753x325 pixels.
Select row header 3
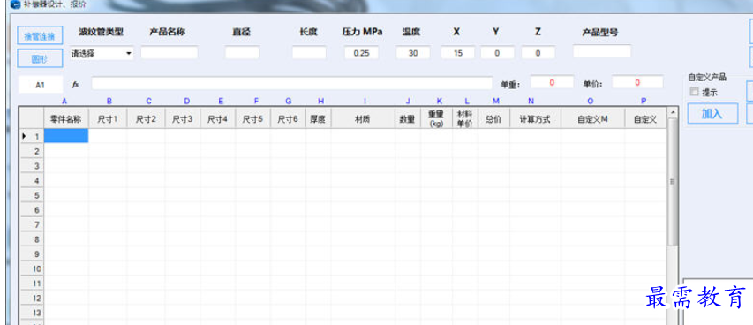[x=31, y=166]
